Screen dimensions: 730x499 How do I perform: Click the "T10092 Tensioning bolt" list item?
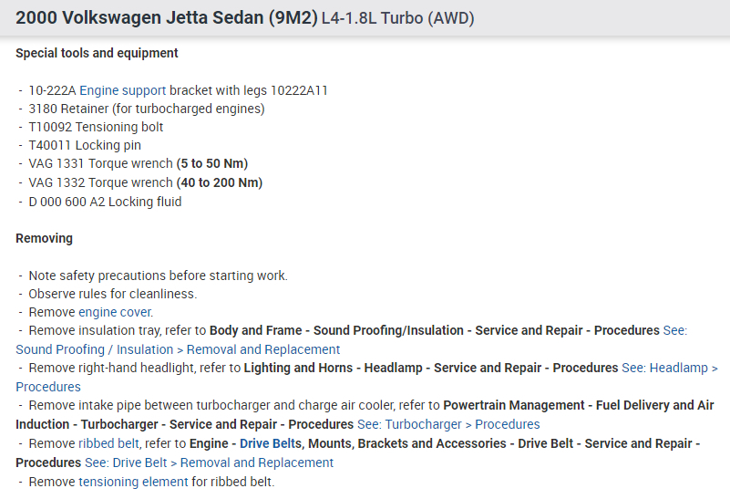pyautogui.click(x=96, y=127)
